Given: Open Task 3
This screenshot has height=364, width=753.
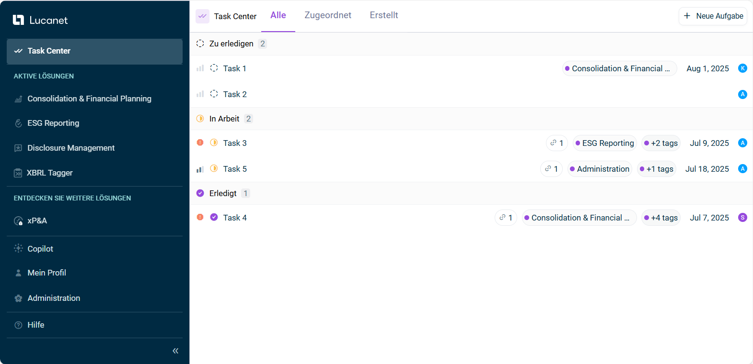Looking at the screenshot, I should click(x=235, y=143).
